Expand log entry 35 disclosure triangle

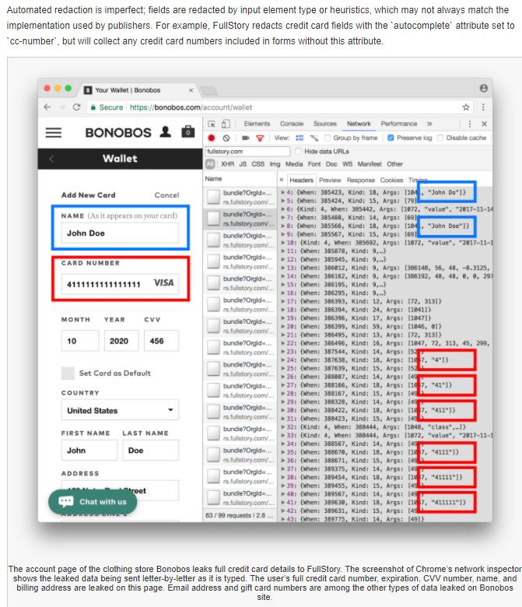pyautogui.click(x=283, y=452)
